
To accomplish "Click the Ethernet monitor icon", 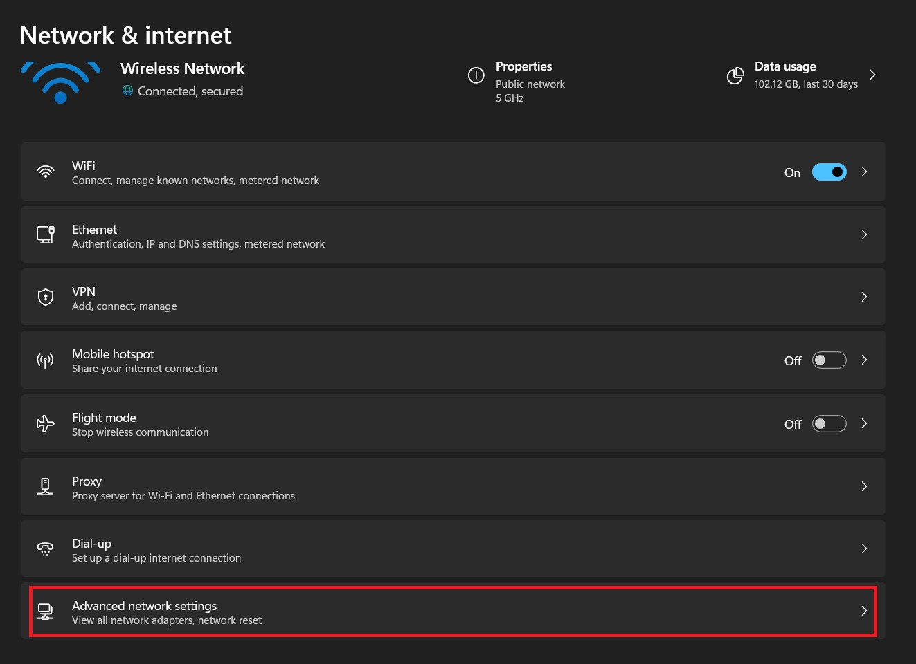I will (46, 235).
